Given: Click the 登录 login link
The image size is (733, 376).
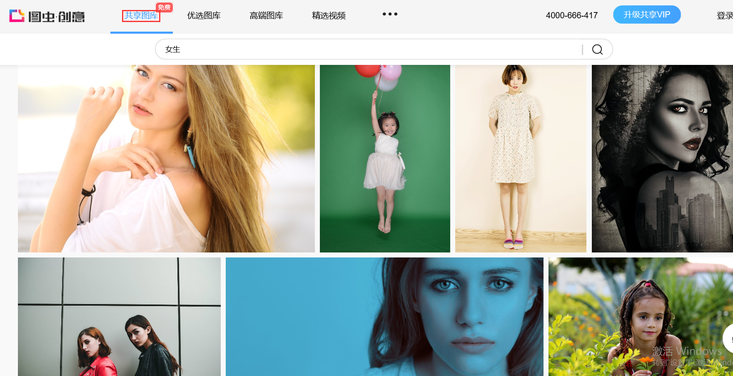Looking at the screenshot, I should (x=725, y=16).
